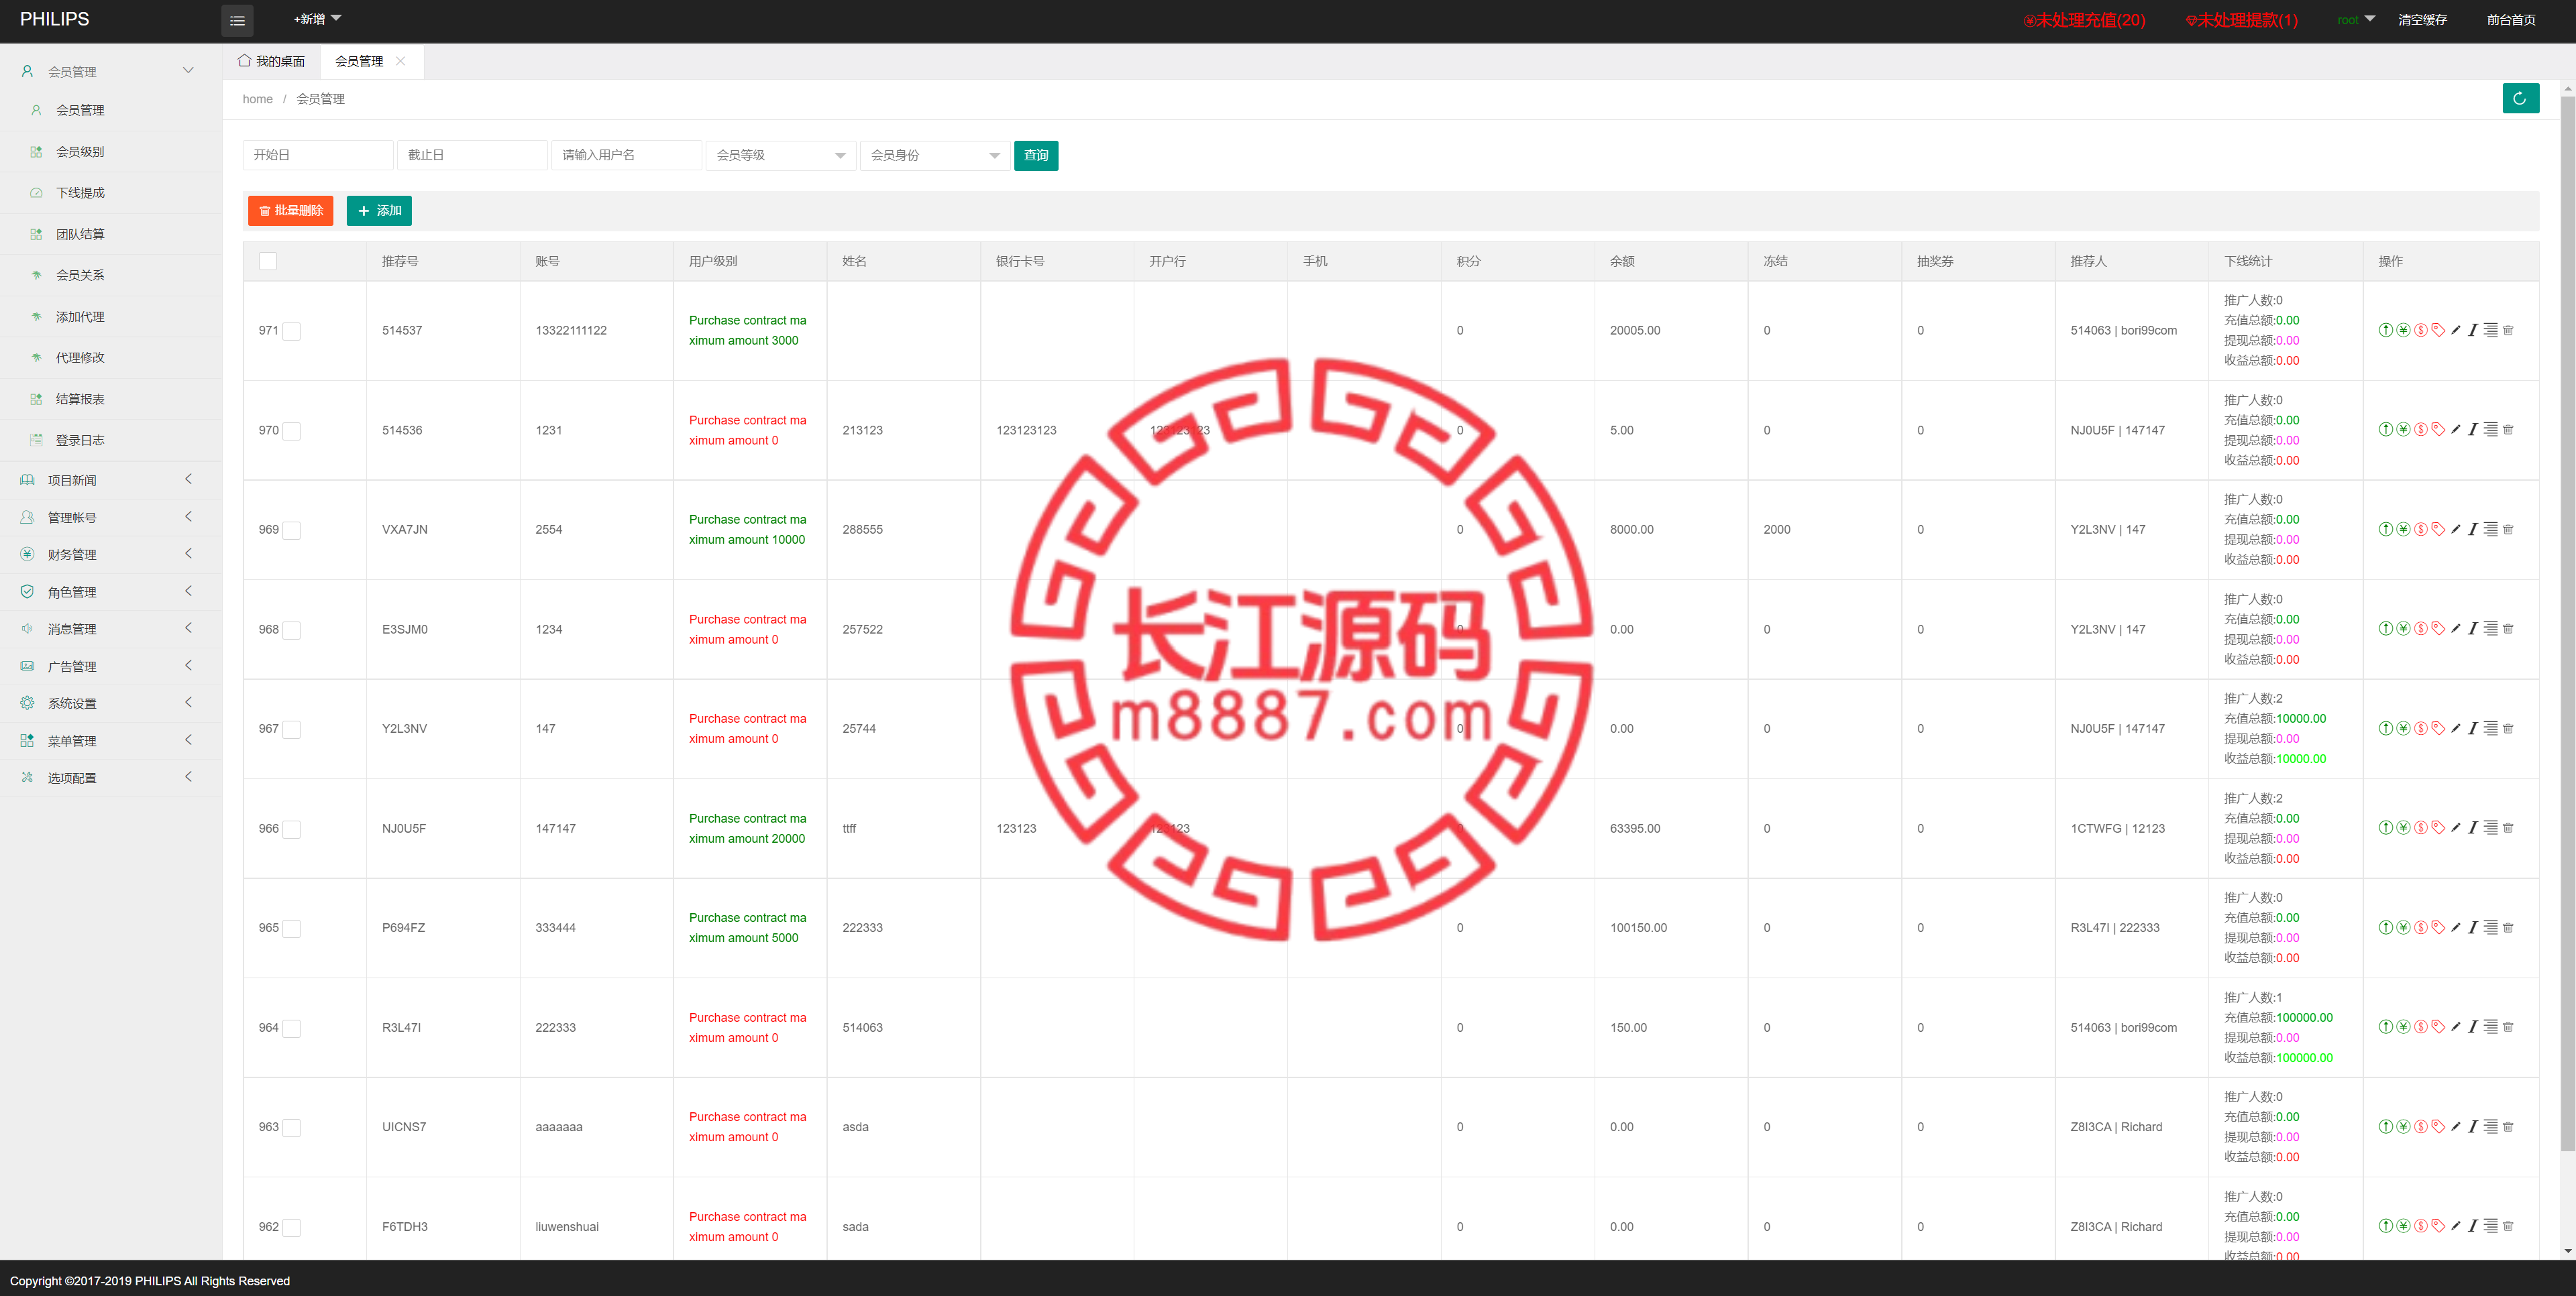Click the green up-arrow icon in row 971
Image resolution: width=2576 pixels, height=1296 pixels.
coord(2385,330)
